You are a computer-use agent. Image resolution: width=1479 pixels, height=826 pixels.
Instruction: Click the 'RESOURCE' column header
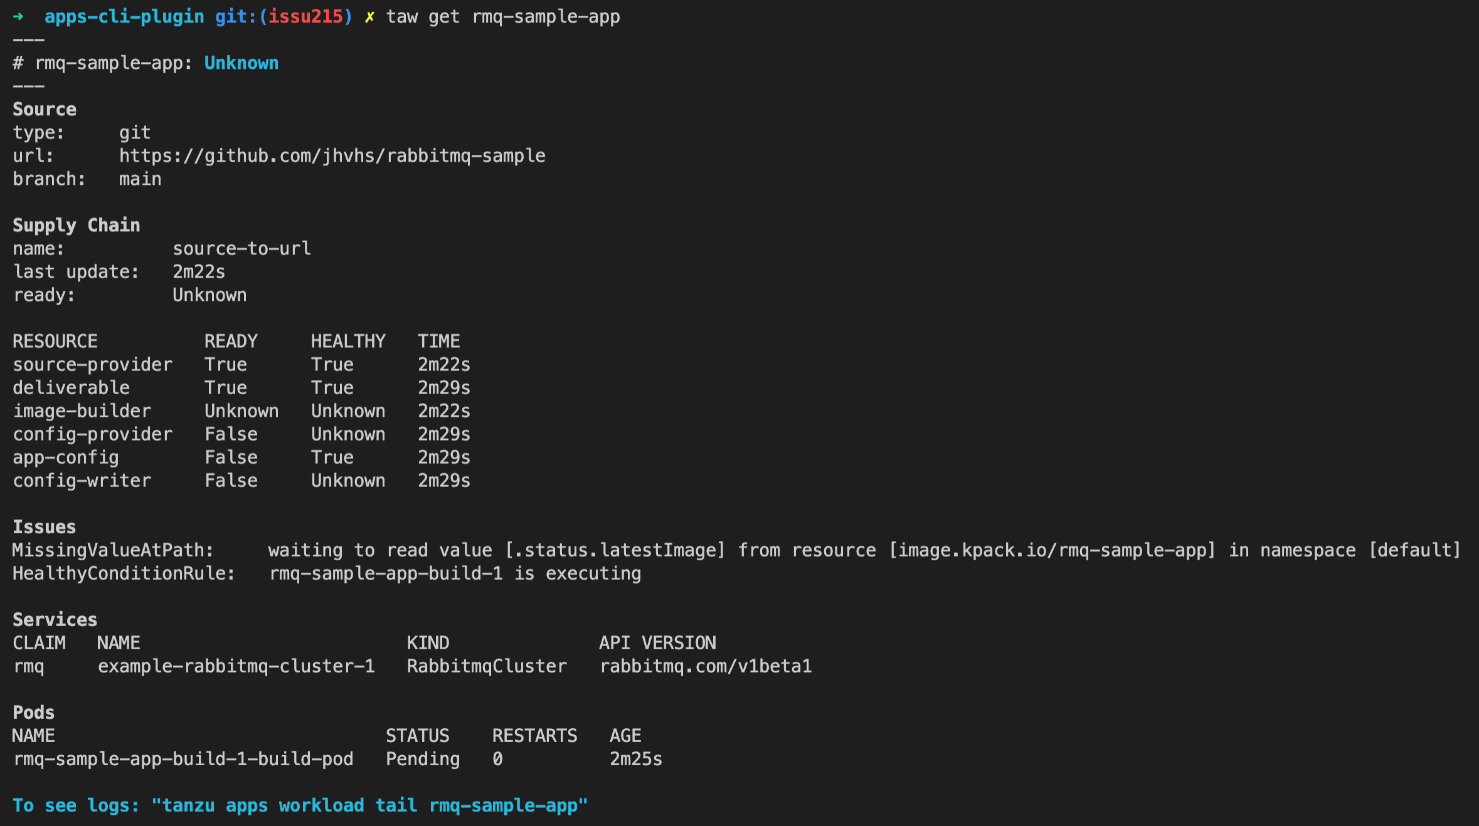pyautogui.click(x=55, y=342)
